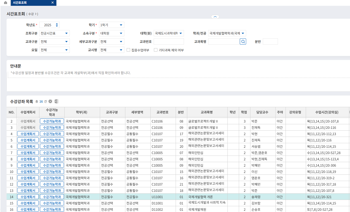Collapse the search panel with the chevron

[x=215, y=17]
